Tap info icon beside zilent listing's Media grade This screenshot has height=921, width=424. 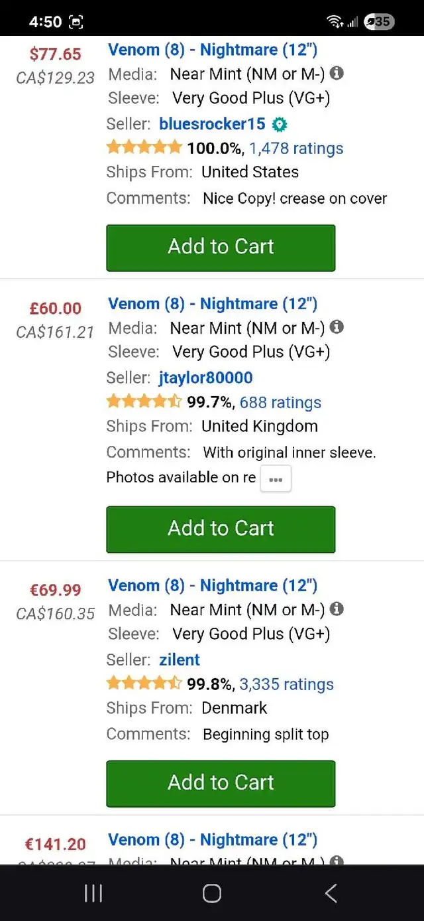337,608
